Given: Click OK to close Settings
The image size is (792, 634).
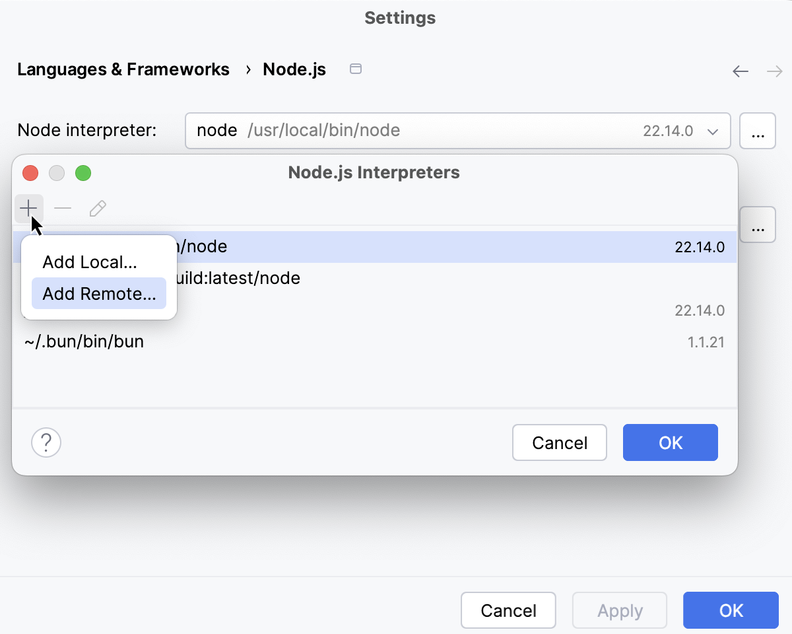Looking at the screenshot, I should (731, 610).
